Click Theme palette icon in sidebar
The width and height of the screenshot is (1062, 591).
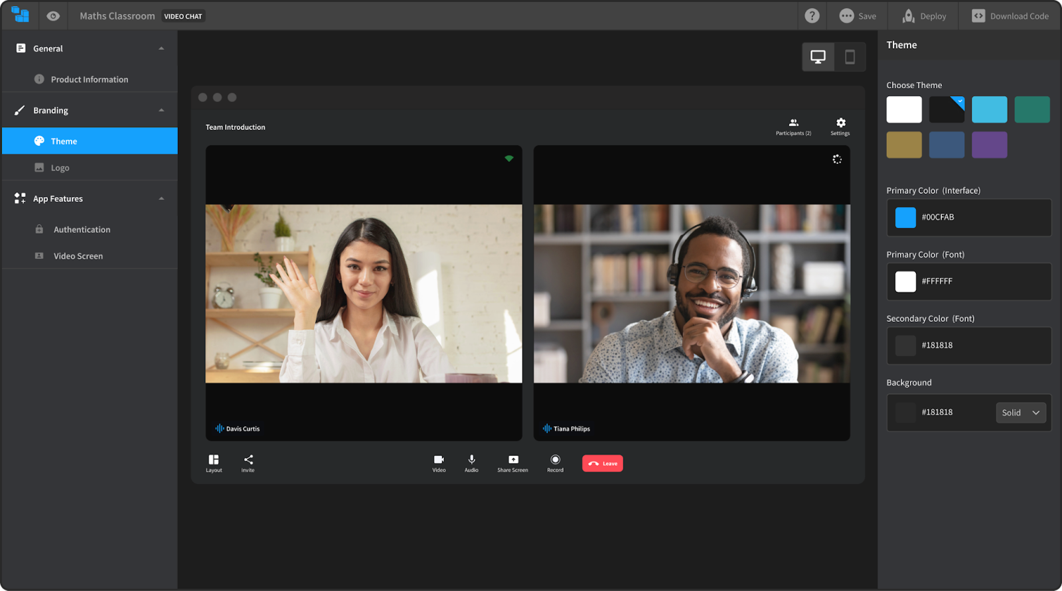pos(39,141)
